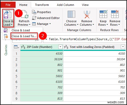Image resolution: width=127 pixels, height=105 pixels.
Task: Click ZIP Code cell 6103
Action: click(x=42, y=82)
